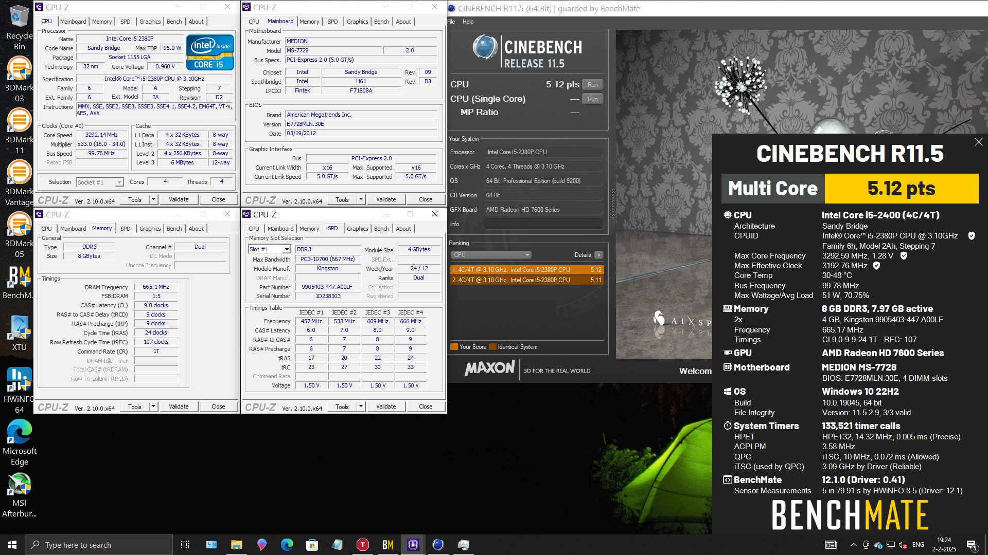Viewport: 988px width, 555px height.
Task: Open the CPU ranking dropdown in Cinebench
Action: coord(491,255)
